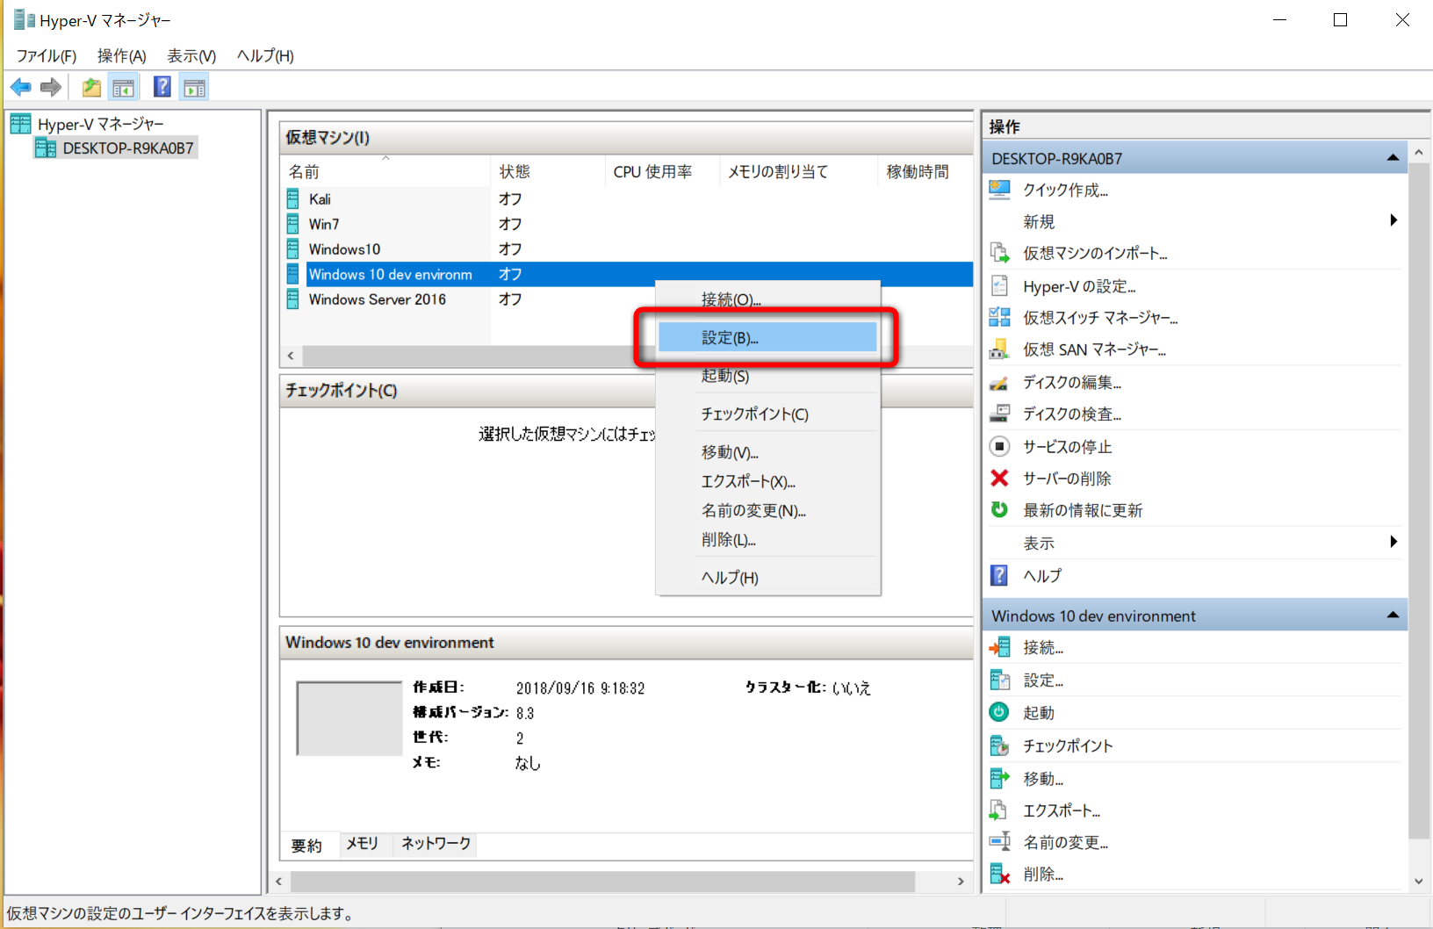Launch the 仮想スイッチ マネージャー

click(x=1102, y=317)
